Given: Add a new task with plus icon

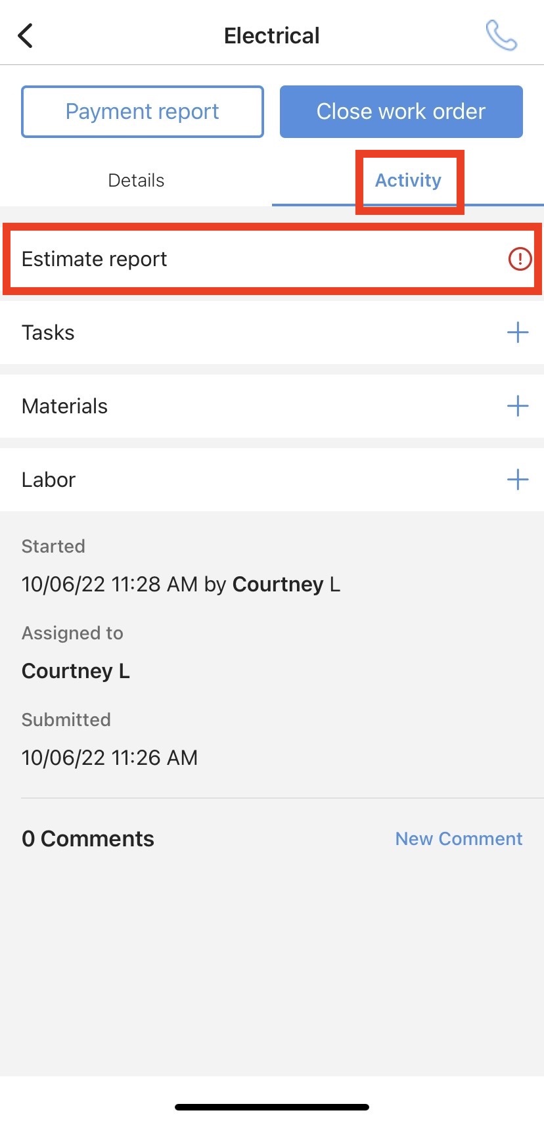Looking at the screenshot, I should click(x=518, y=332).
